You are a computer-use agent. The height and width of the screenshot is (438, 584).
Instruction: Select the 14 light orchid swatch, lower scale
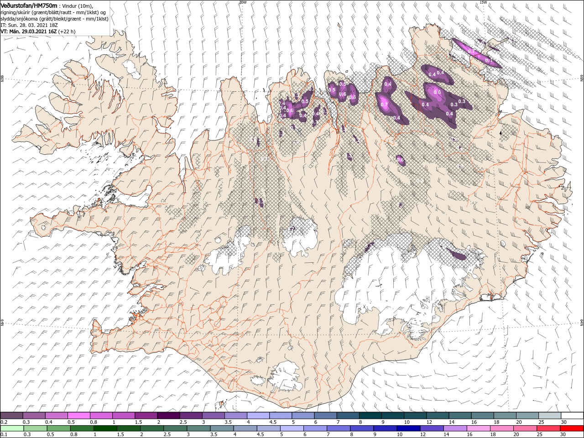coord(454,428)
